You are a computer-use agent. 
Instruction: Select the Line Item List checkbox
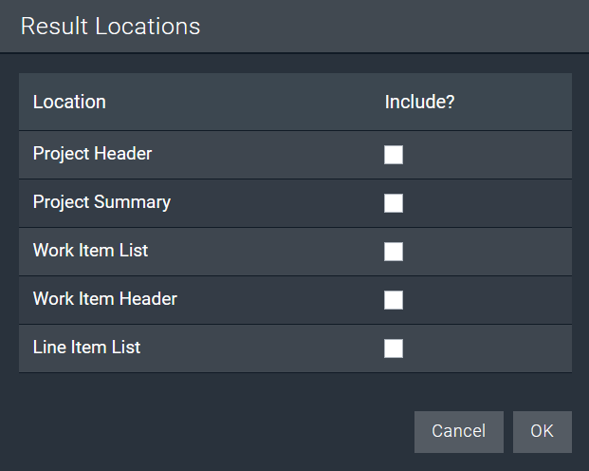click(394, 349)
